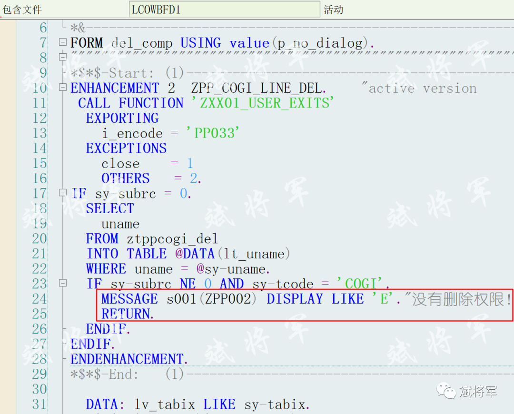Click the '*$*$-End: (1)' comment line
Image resolution: width=514 pixels, height=414 pixels.
point(128,374)
